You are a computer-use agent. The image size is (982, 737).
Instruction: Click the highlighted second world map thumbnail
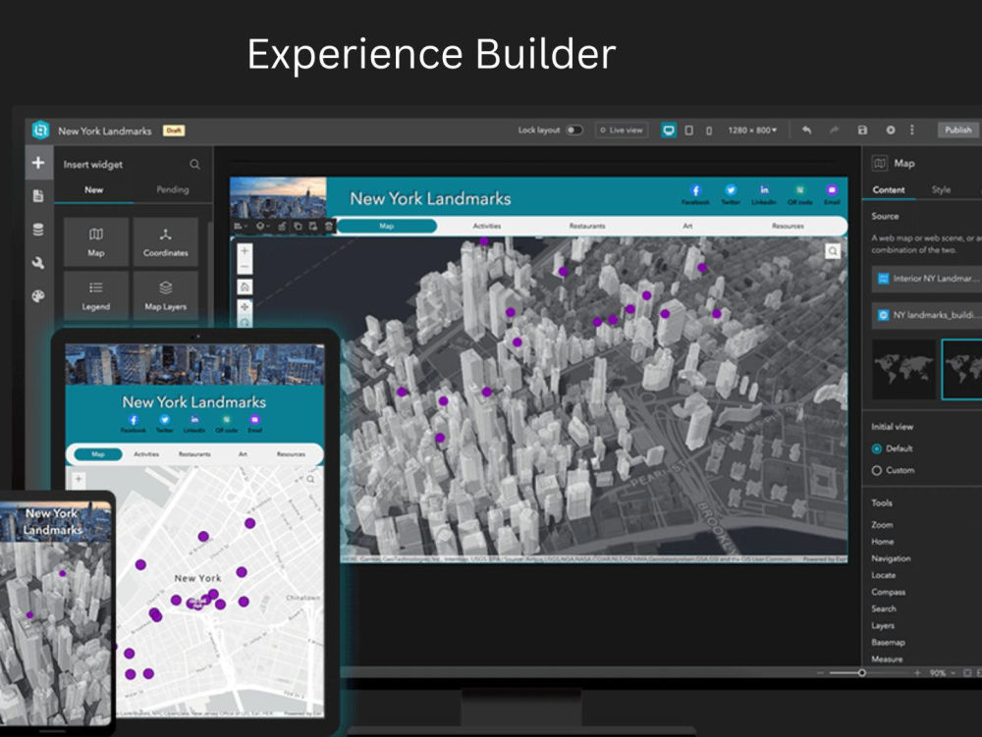[962, 370]
